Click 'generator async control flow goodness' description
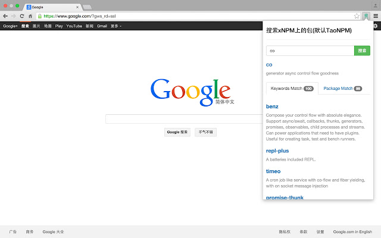 [302, 73]
